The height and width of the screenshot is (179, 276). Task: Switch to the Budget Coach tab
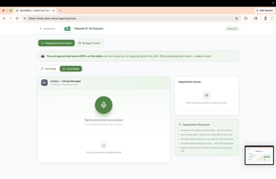[89, 43]
